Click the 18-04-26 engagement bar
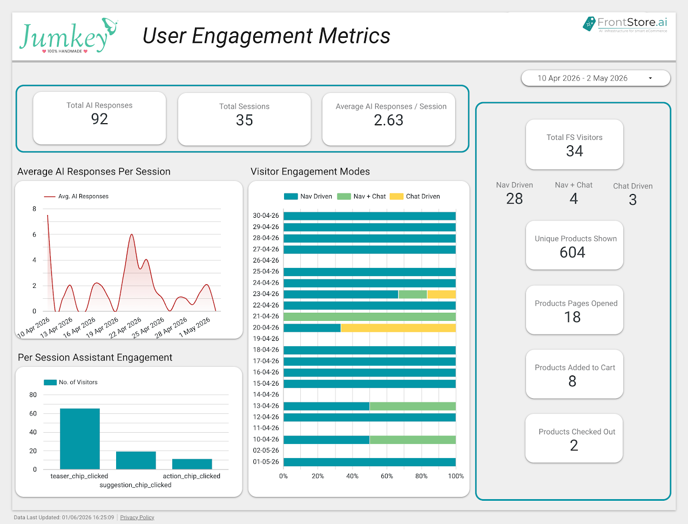688x524 pixels. [369, 350]
